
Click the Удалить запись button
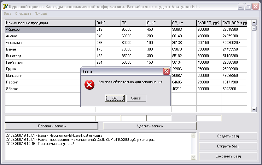pyautogui.click(x=150, y=126)
